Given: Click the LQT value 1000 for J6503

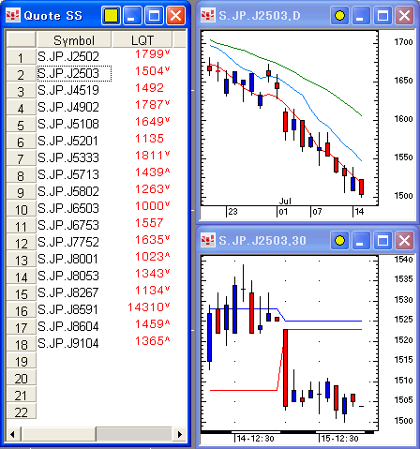Looking at the screenshot, I should pos(152,206).
